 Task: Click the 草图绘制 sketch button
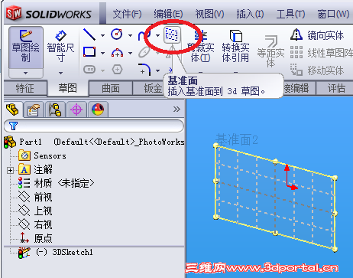pyautogui.click(x=26, y=47)
